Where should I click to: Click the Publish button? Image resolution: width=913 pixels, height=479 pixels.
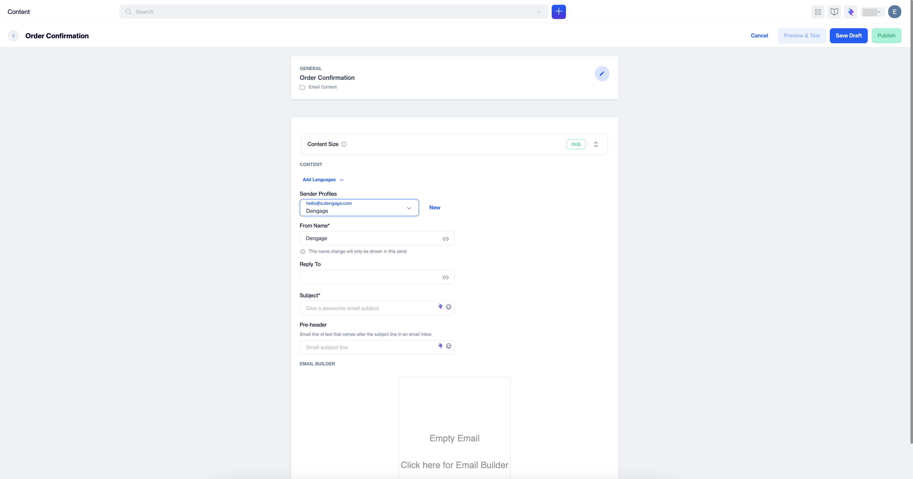point(886,35)
